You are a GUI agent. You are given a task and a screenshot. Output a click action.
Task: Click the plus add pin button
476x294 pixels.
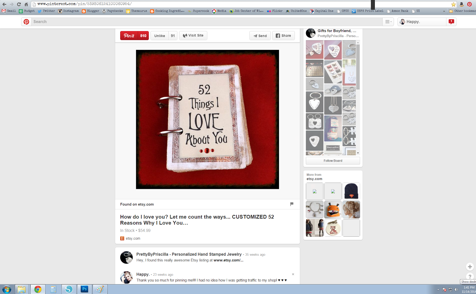coord(470,267)
